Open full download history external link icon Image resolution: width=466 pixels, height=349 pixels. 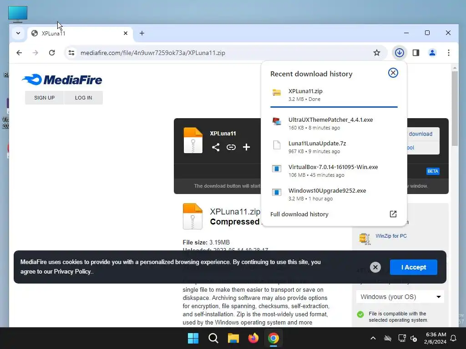393,214
